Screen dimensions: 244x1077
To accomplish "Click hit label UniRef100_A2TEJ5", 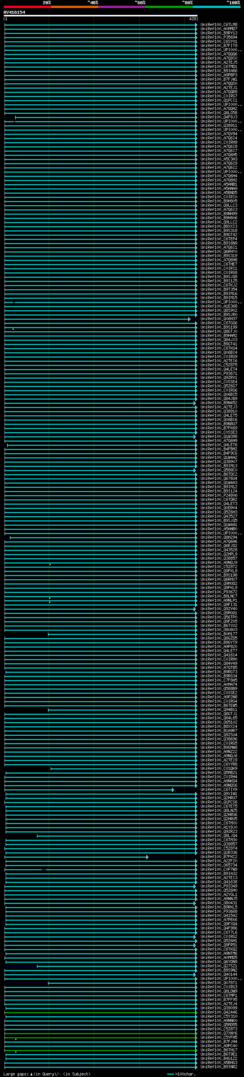I will pos(219,62).
